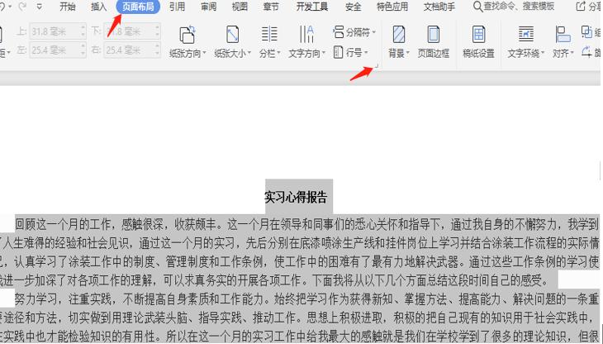Decrease the left margin (左) down stepper
Screen dimensions: 603x344
tap(83, 54)
